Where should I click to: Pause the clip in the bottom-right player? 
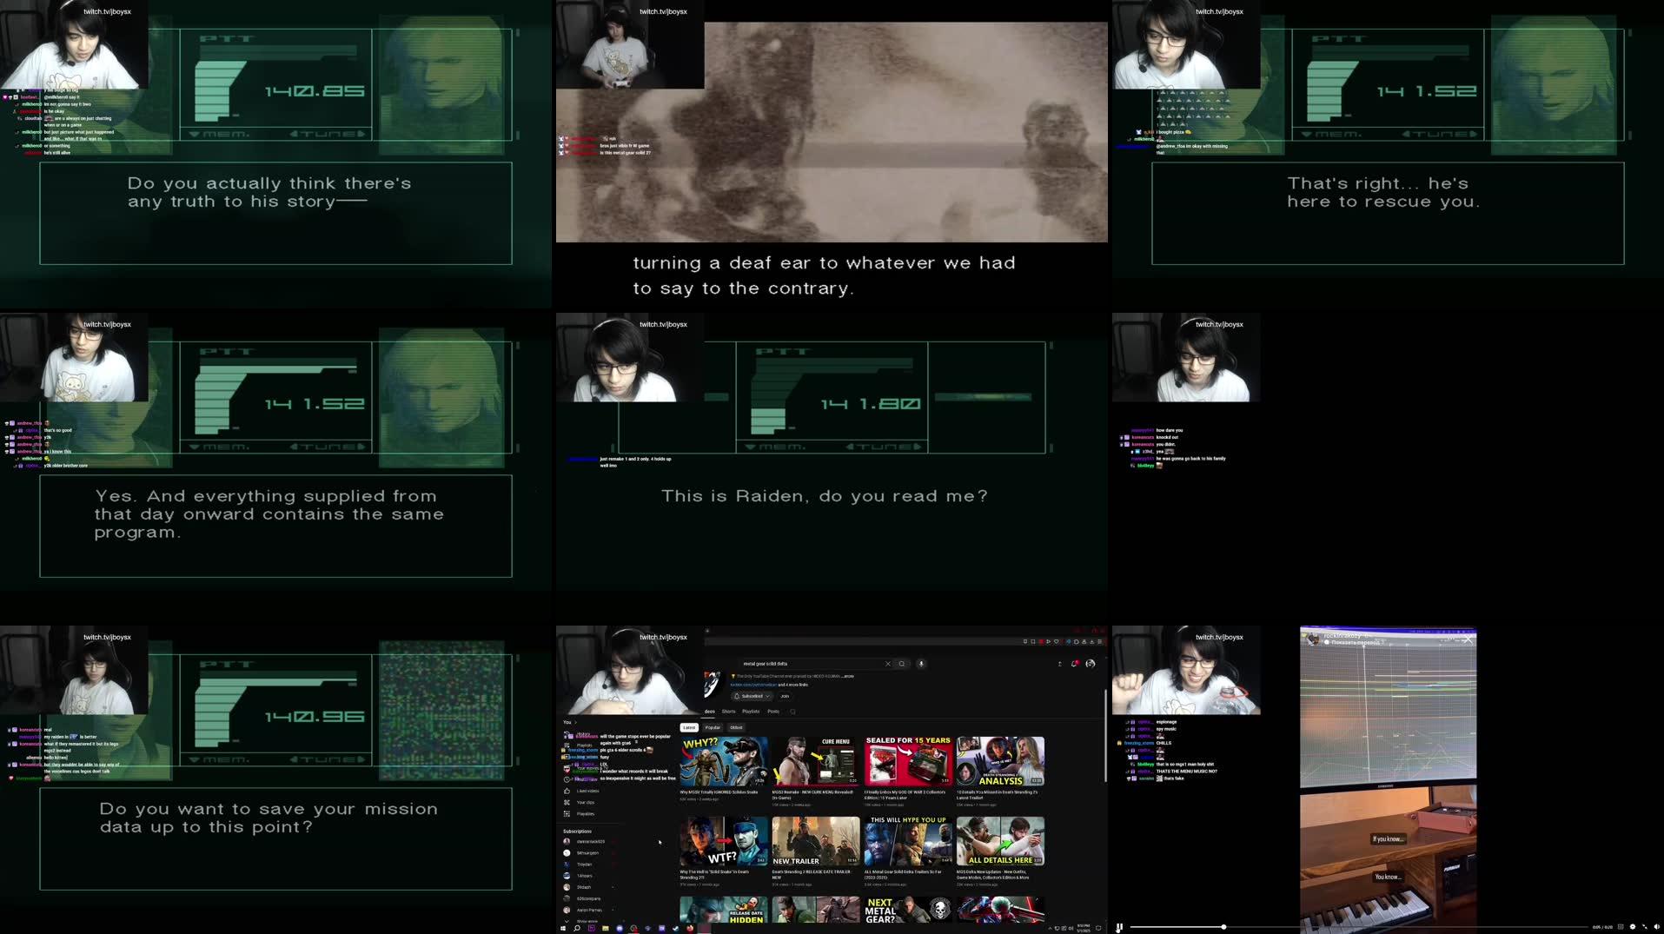coord(1119,927)
